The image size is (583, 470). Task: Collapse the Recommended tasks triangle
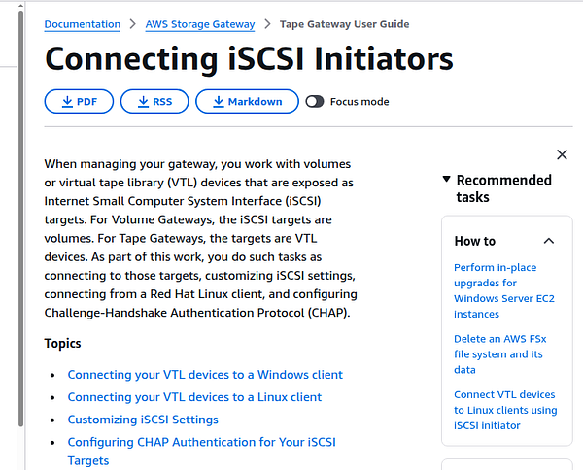click(x=447, y=179)
